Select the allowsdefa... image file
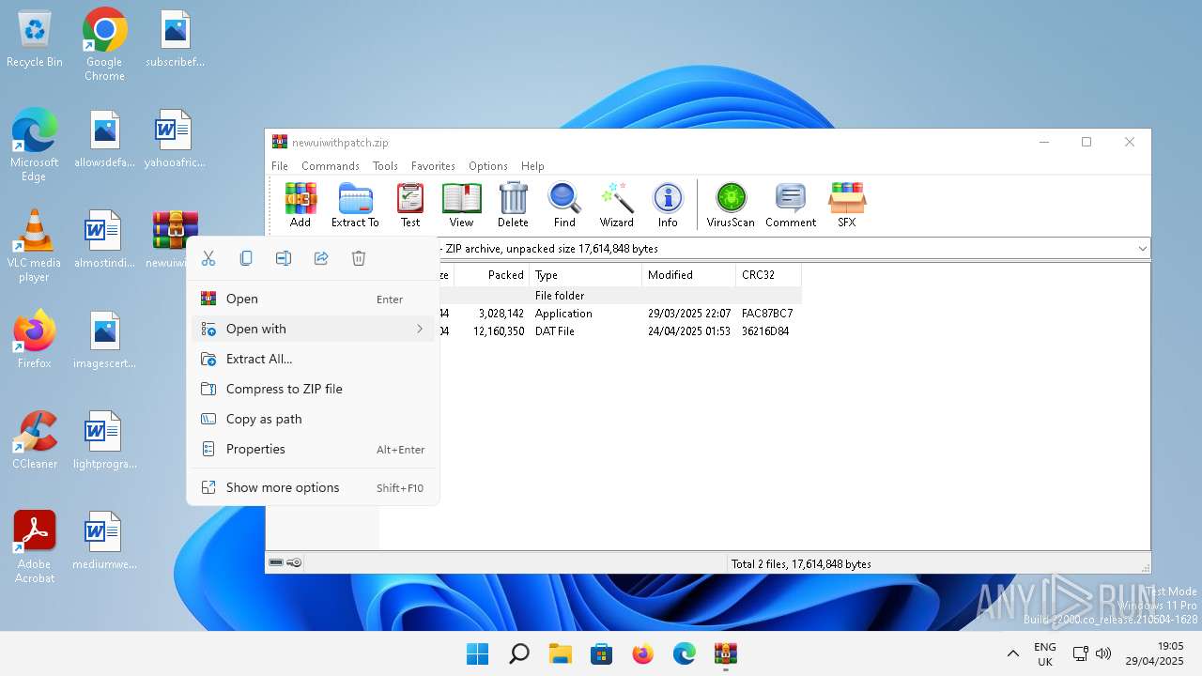This screenshot has height=676, width=1202. coord(105,140)
